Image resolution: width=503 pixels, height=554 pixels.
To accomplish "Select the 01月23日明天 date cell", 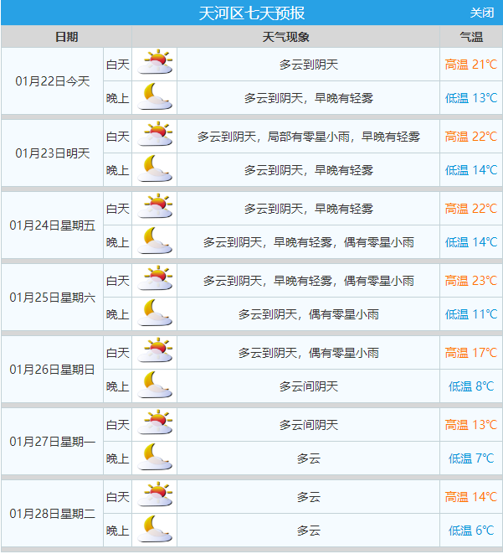I will [53, 153].
